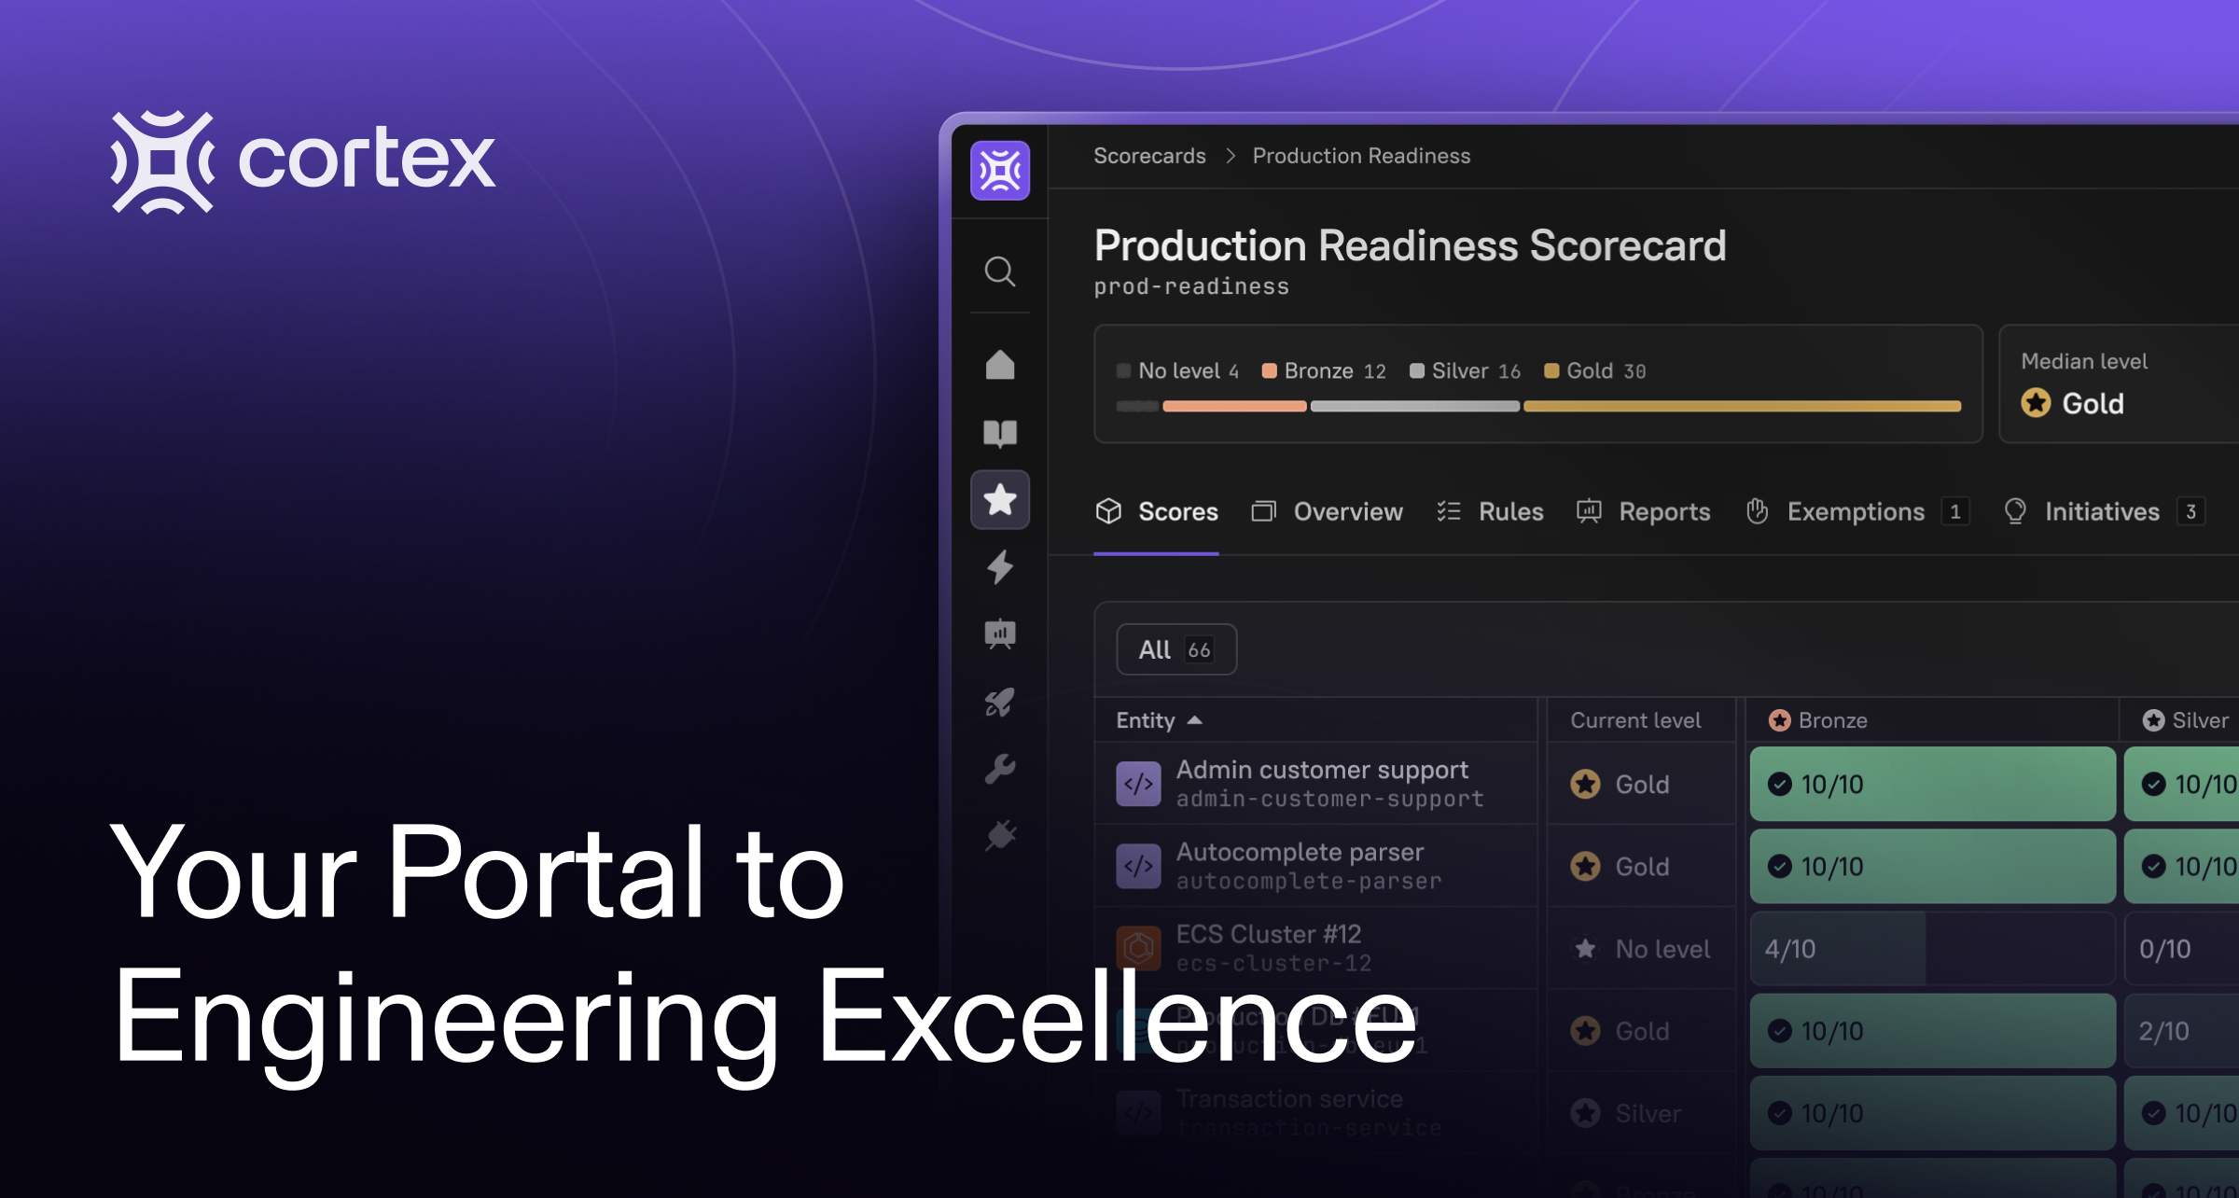
Task: Toggle the All 66 filter chip
Action: tap(1175, 649)
